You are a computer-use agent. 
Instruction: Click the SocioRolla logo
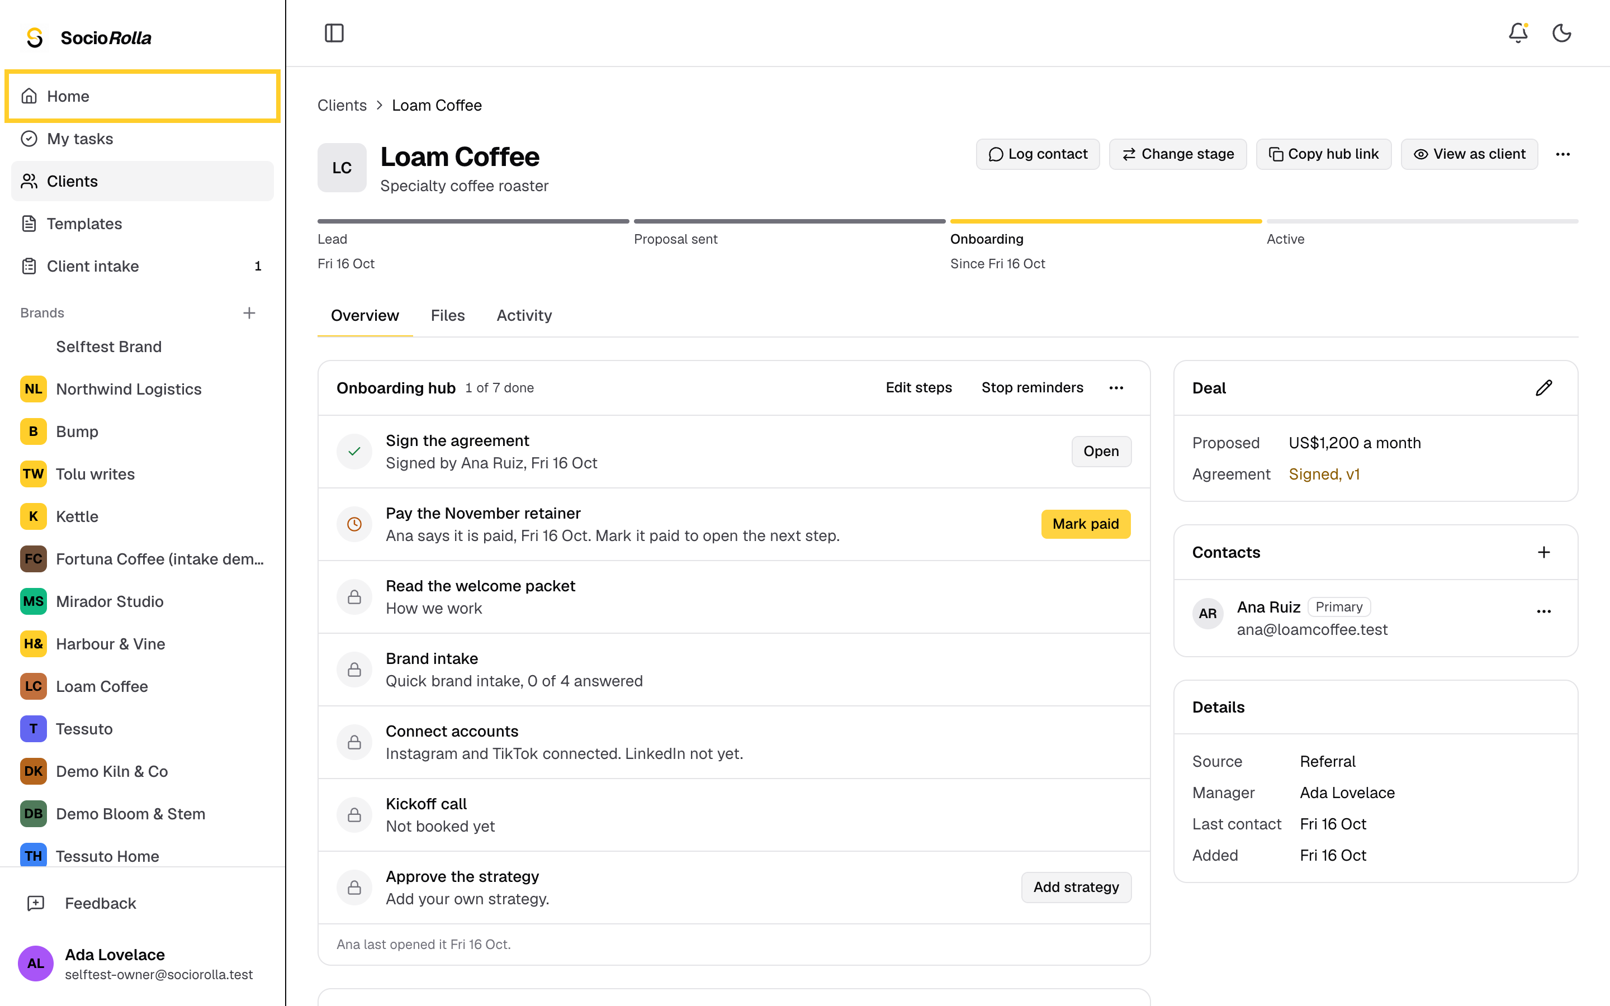[88, 38]
